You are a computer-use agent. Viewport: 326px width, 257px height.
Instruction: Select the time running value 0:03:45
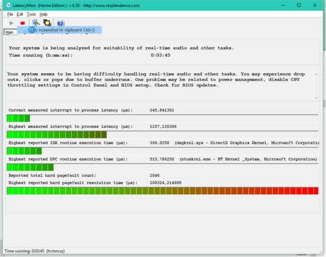[160, 55]
